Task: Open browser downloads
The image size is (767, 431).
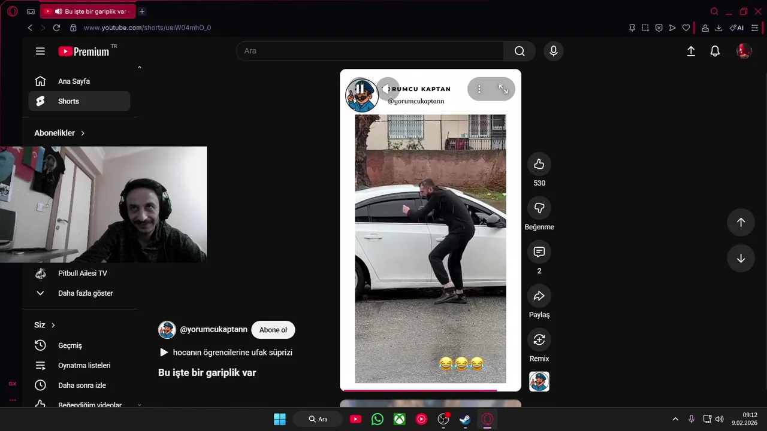Action: [719, 28]
